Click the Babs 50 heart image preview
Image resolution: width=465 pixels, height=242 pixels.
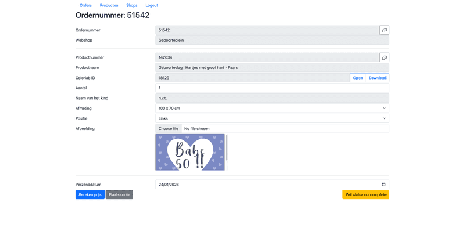pyautogui.click(x=190, y=153)
